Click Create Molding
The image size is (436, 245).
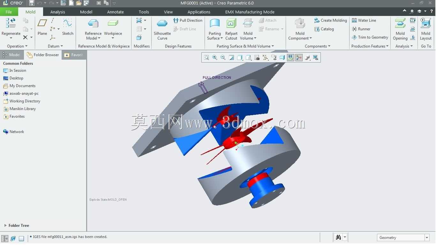pyautogui.click(x=330, y=20)
